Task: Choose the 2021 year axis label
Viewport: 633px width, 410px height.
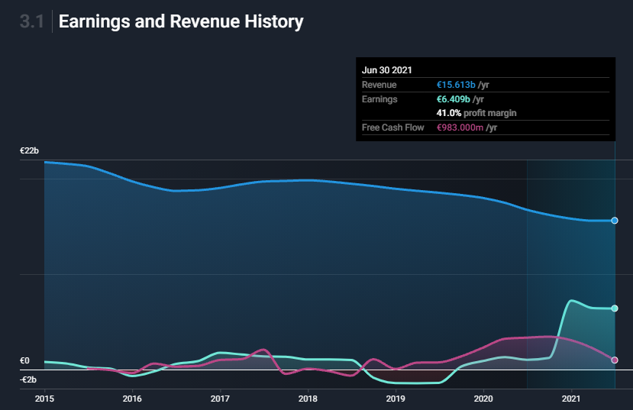Action: point(572,399)
